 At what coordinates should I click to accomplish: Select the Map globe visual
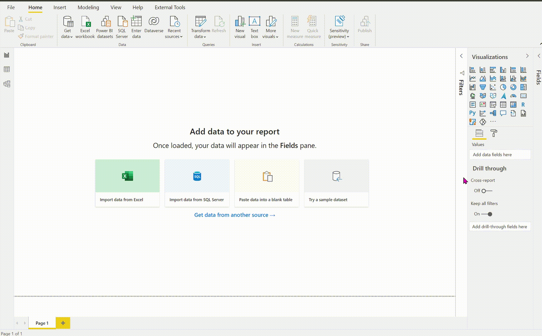pyautogui.click(x=473, y=96)
